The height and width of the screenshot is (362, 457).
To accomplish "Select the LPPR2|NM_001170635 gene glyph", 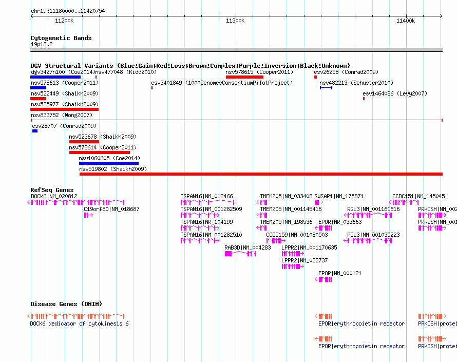I will [293, 254].
